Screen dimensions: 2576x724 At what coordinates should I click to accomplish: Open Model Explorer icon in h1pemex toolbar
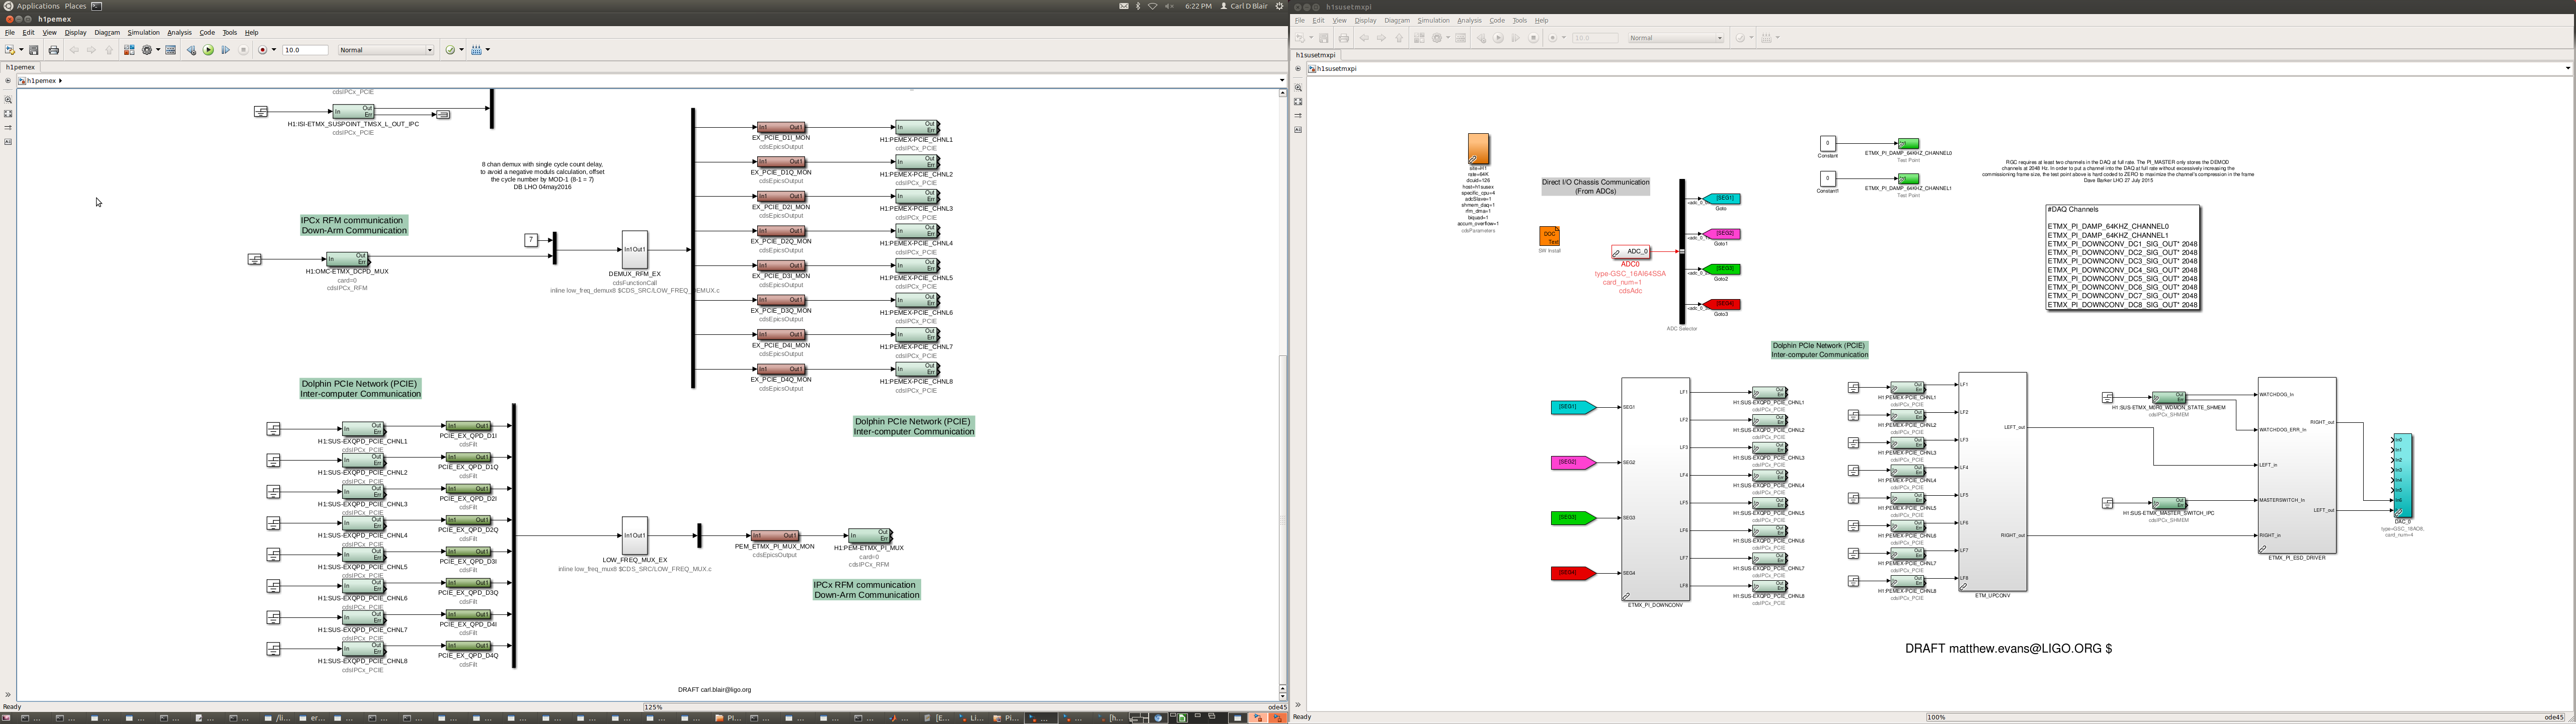171,50
